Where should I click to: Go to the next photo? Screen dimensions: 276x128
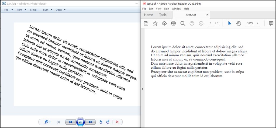(91, 122)
